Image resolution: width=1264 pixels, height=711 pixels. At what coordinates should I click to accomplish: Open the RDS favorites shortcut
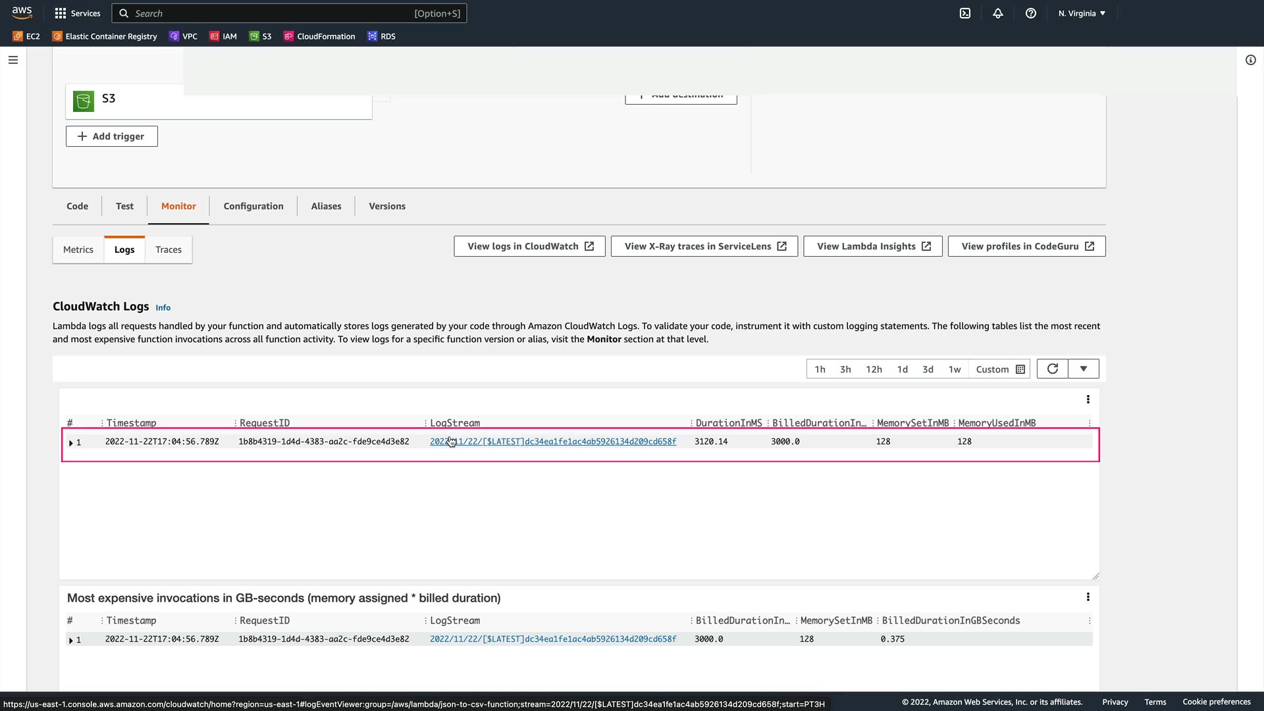(x=381, y=36)
